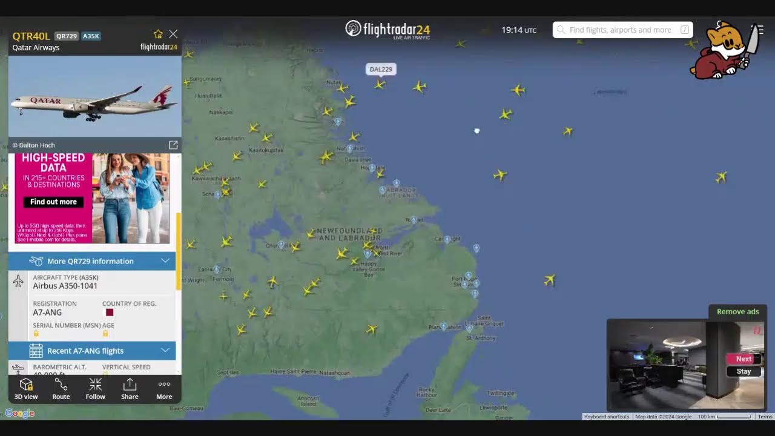Click the Qatar A350 aircraft photo
Viewport: 775px width, 436px height.
[95, 96]
